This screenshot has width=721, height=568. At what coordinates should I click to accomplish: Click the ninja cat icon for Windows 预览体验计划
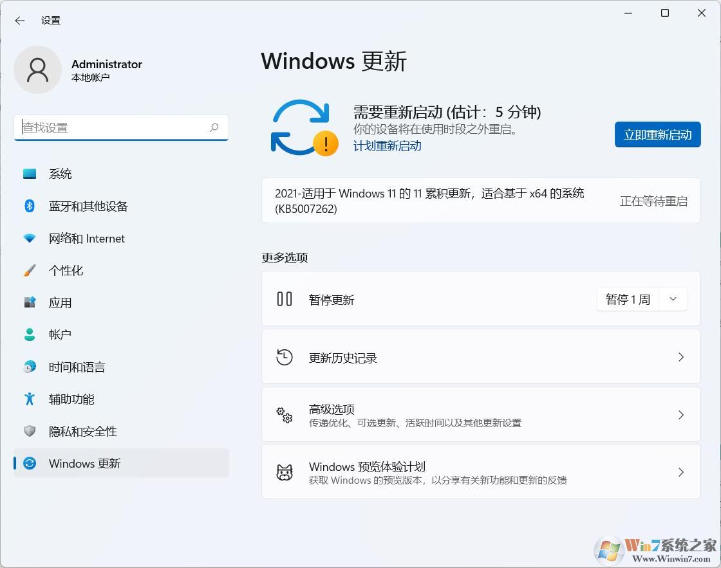pos(284,472)
